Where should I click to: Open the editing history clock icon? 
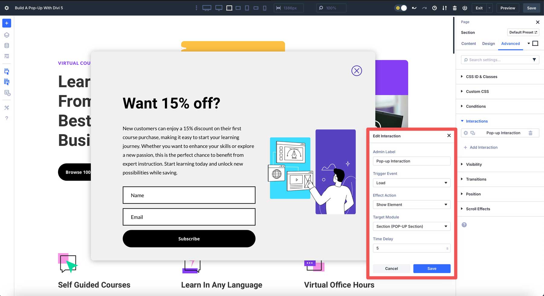pos(434,8)
